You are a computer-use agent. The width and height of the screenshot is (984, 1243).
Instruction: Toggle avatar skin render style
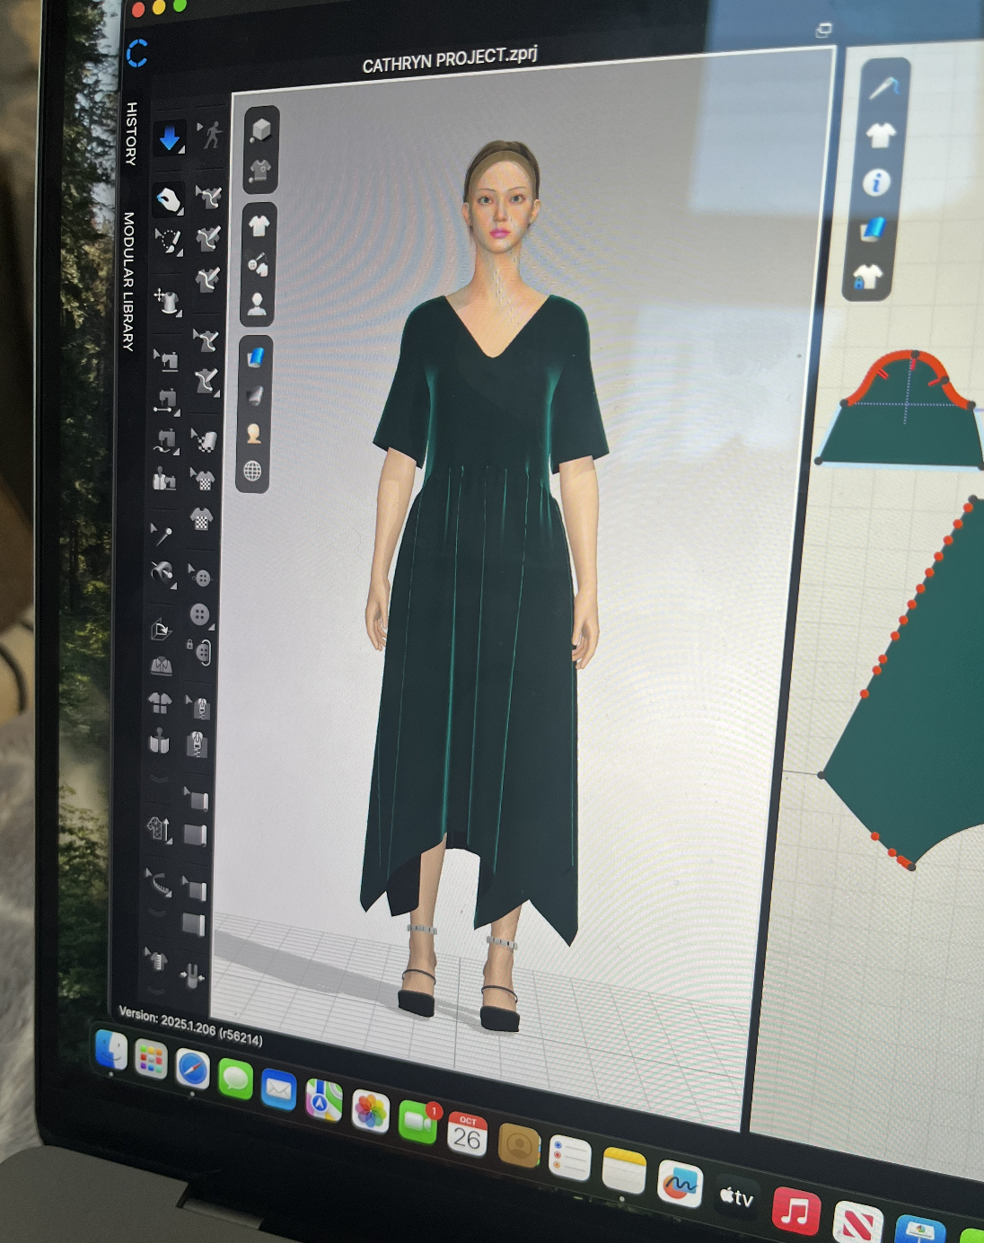(x=254, y=434)
